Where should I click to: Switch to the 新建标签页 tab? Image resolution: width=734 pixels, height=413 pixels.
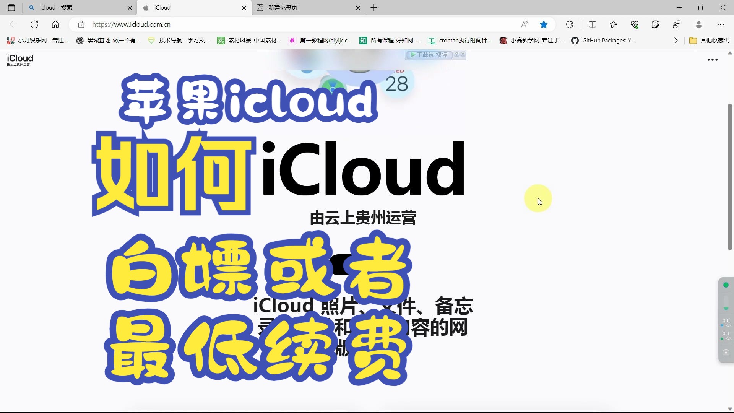(x=309, y=8)
